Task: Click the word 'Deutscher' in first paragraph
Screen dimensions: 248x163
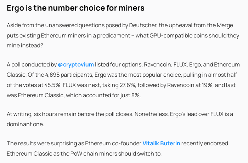Action: (143, 25)
